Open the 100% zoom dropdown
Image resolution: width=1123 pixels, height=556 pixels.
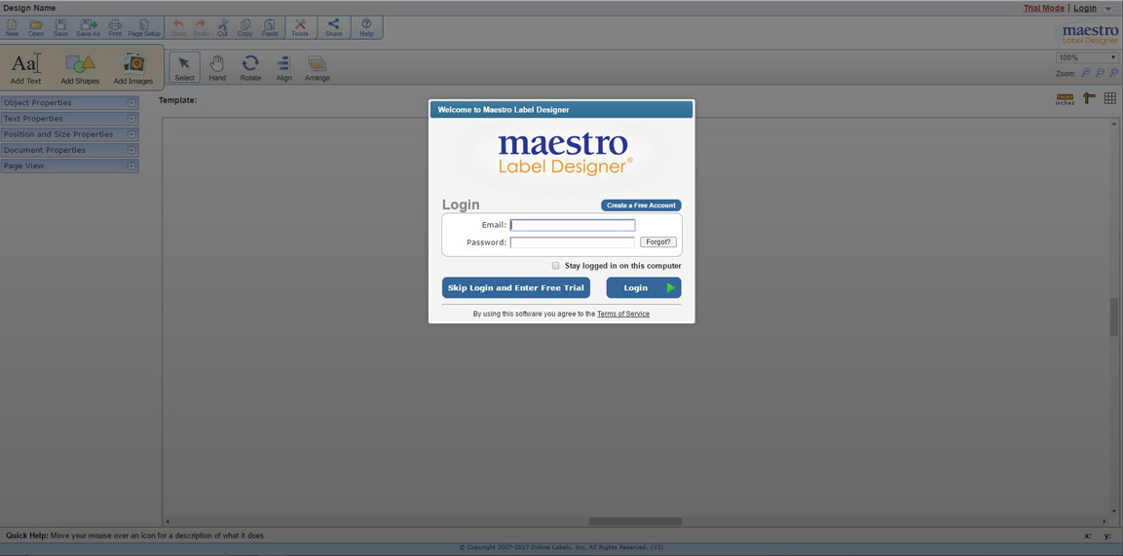pos(1086,58)
